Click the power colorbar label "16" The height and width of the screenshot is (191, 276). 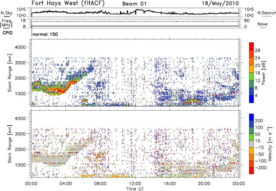click(x=257, y=73)
